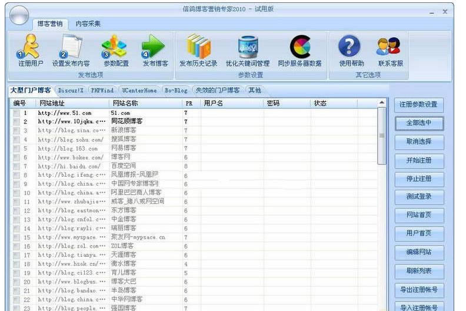
Task: Check the box for row 1 51.com
Action: click(16, 113)
